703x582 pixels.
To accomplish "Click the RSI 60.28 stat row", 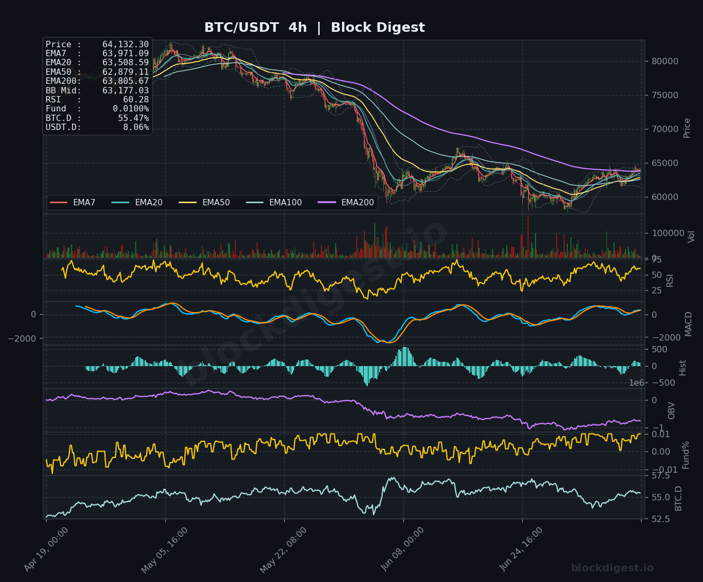I will (x=97, y=100).
